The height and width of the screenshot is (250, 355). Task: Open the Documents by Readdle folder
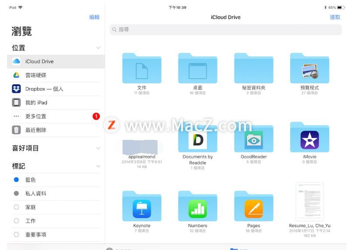tap(198, 137)
